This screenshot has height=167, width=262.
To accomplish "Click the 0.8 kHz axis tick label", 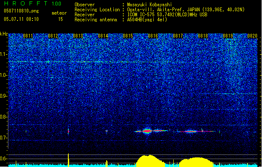I will click(4, 117).
